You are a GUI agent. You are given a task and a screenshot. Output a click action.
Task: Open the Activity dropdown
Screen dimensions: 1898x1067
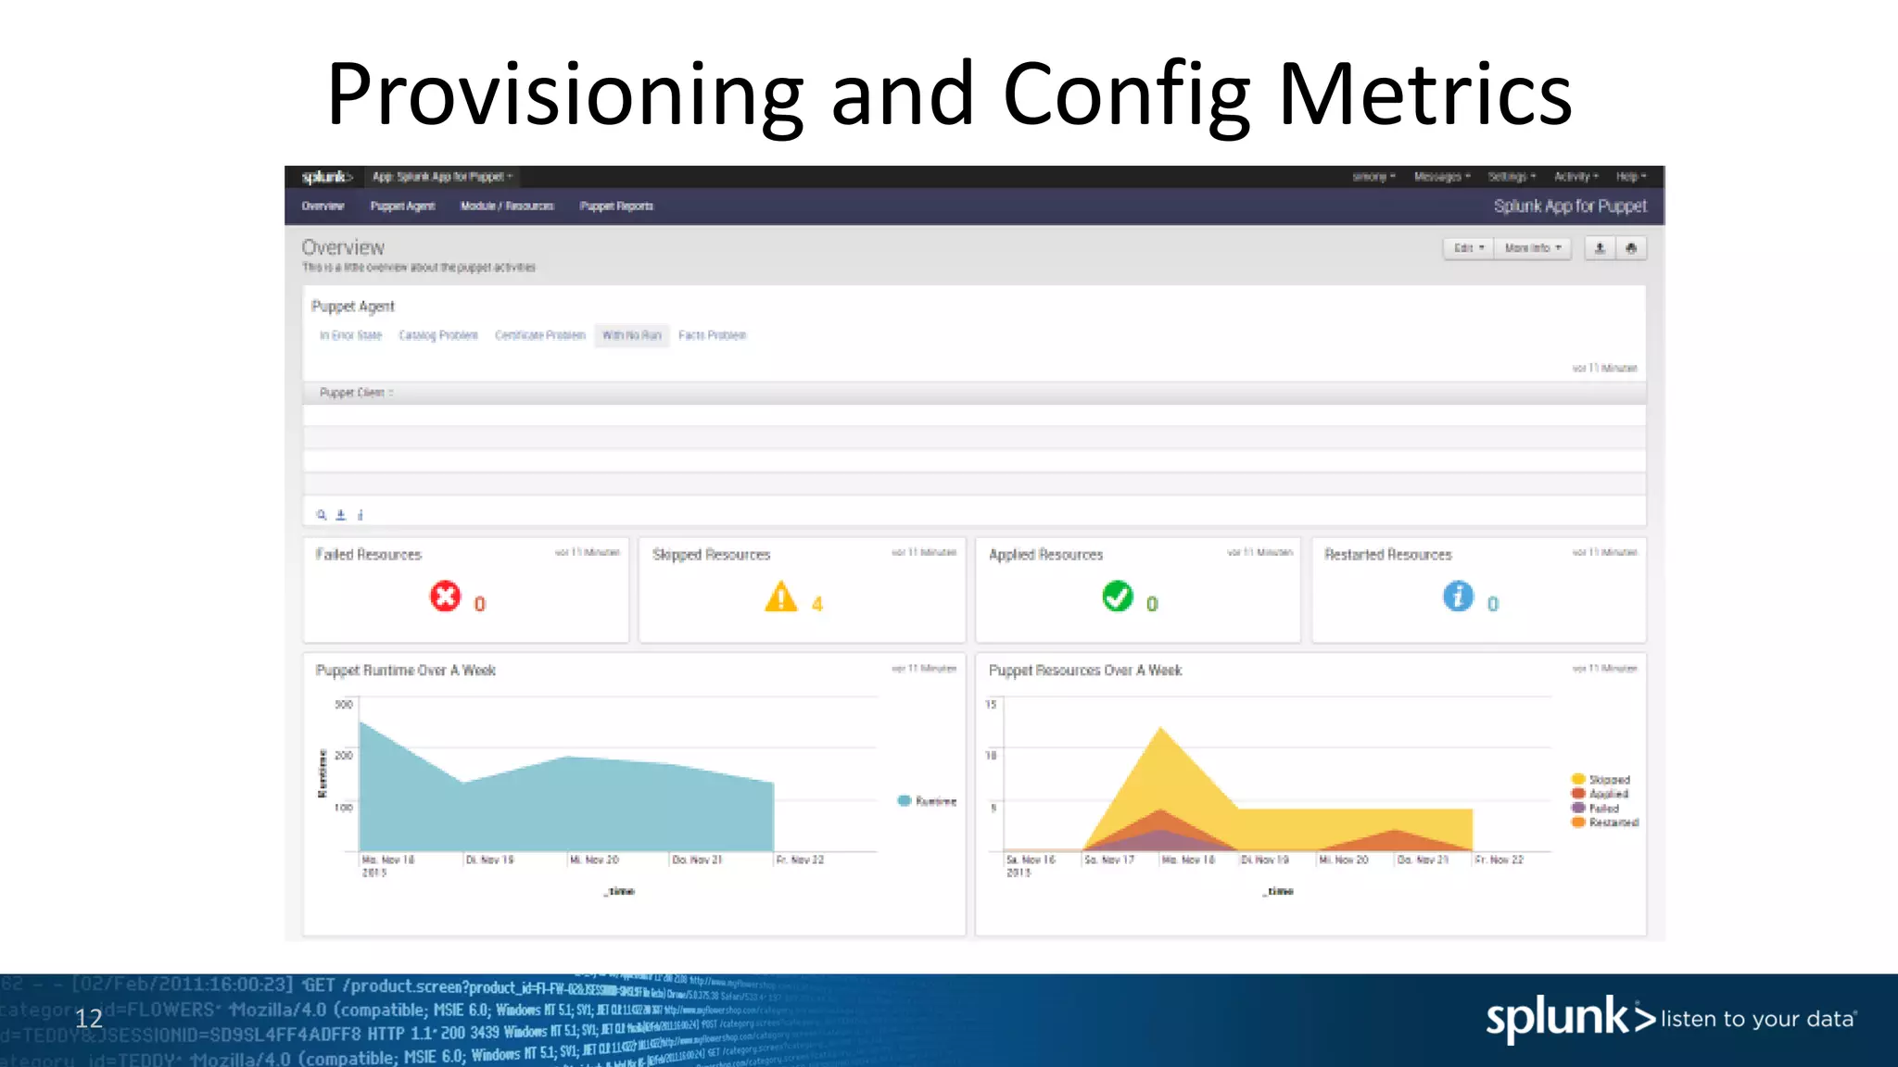click(x=1575, y=177)
